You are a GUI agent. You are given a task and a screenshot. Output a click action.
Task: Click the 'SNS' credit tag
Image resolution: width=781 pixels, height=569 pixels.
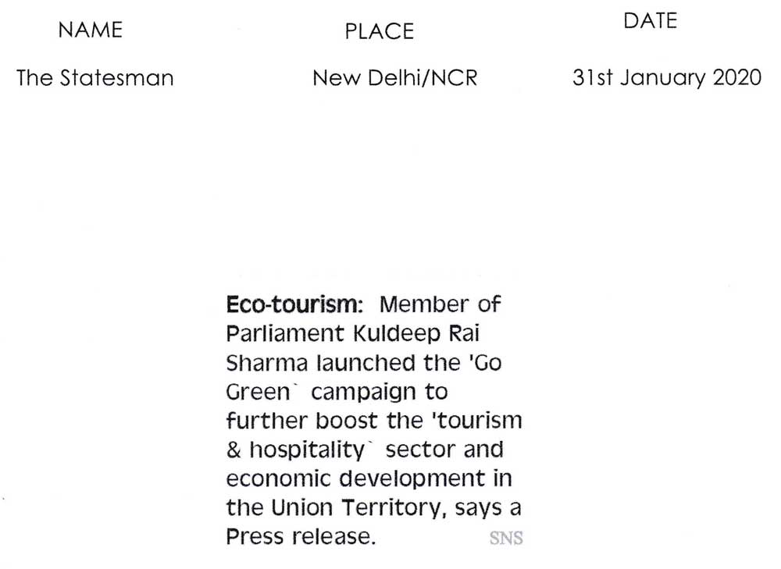[506, 538]
